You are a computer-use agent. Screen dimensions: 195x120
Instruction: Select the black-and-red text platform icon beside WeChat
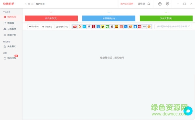coord(112,27)
